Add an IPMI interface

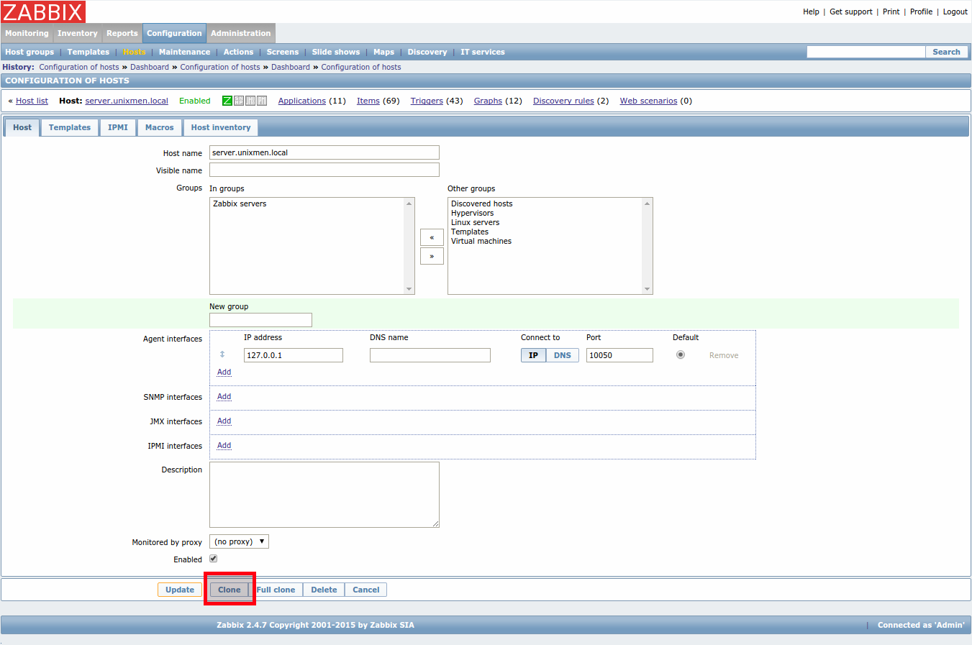click(x=224, y=446)
